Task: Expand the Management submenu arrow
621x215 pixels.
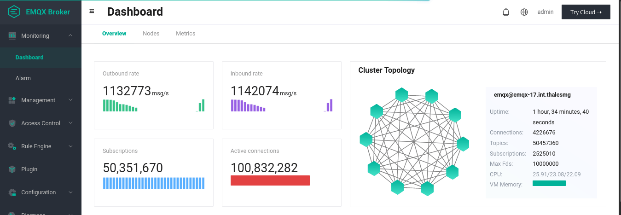Action: (x=70, y=100)
